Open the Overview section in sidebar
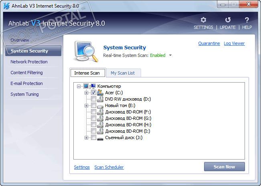 [20, 40]
